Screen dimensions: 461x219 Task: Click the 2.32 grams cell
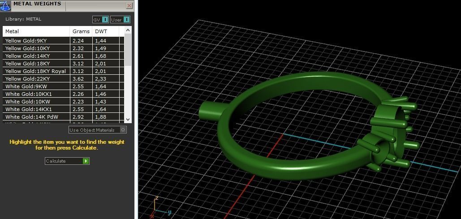pyautogui.click(x=81, y=48)
